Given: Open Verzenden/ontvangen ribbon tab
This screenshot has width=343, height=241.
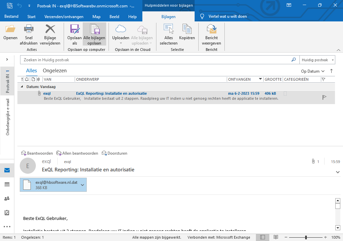Looking at the screenshot, I should [x=64, y=17].
